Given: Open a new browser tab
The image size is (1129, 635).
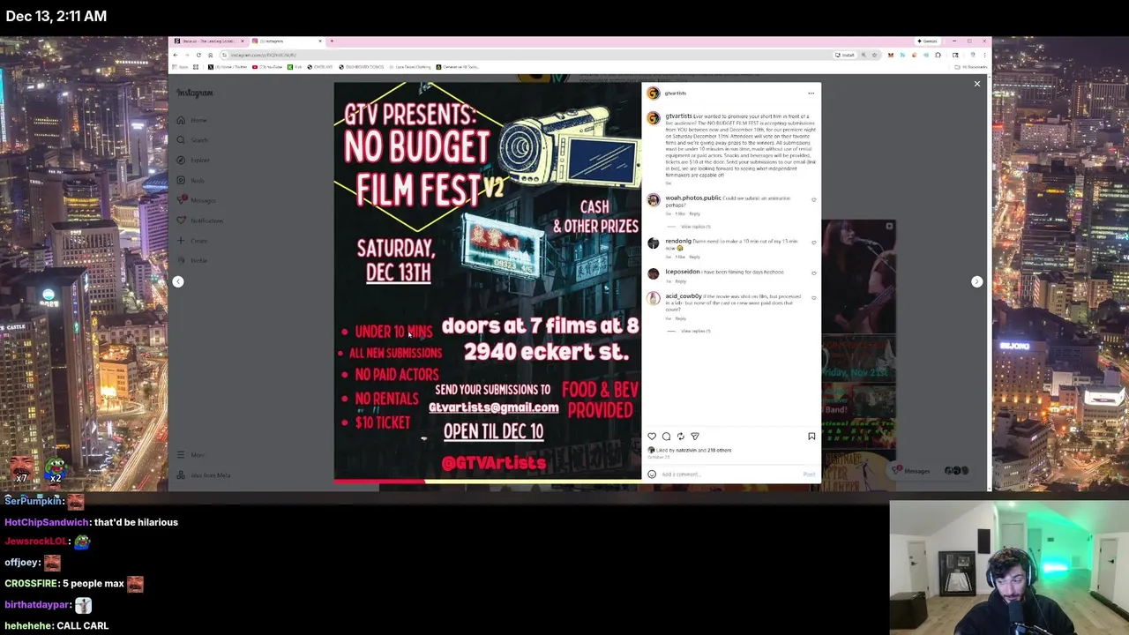Looking at the screenshot, I should click(332, 41).
